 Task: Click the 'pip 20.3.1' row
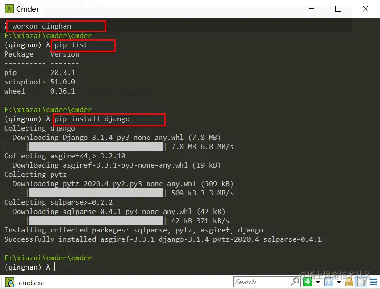40,73
